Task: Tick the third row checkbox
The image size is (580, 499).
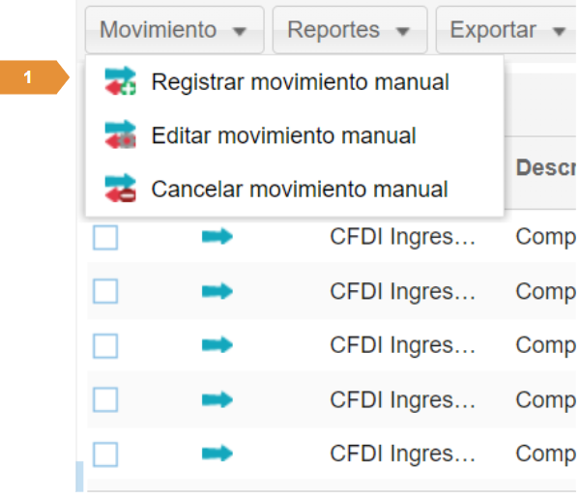Action: pyautogui.click(x=105, y=345)
